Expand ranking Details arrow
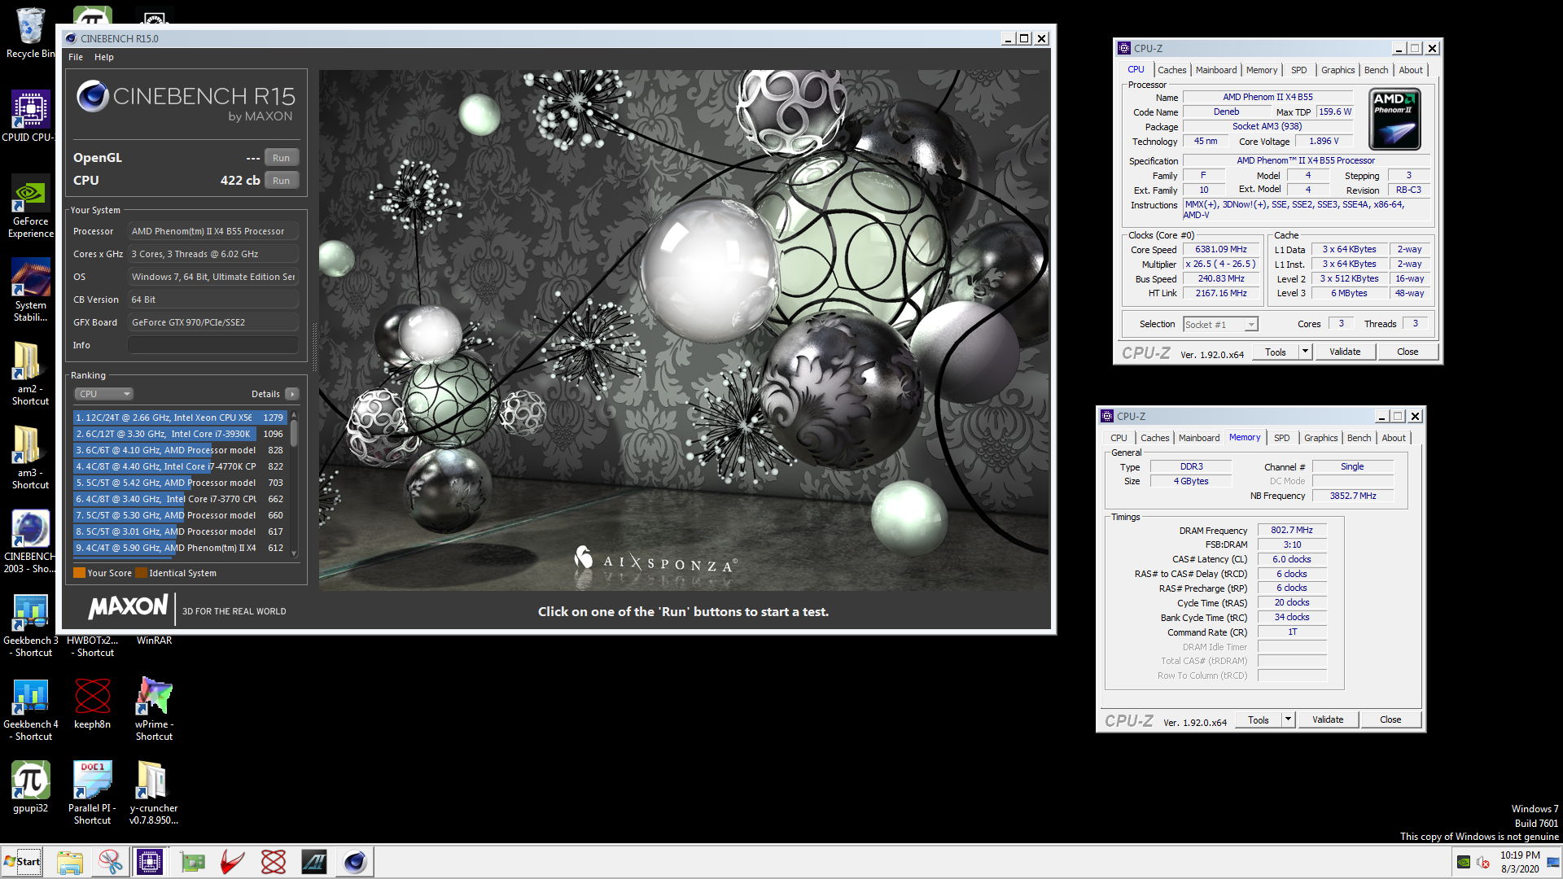Viewport: 1563px width, 879px height. 292,394
